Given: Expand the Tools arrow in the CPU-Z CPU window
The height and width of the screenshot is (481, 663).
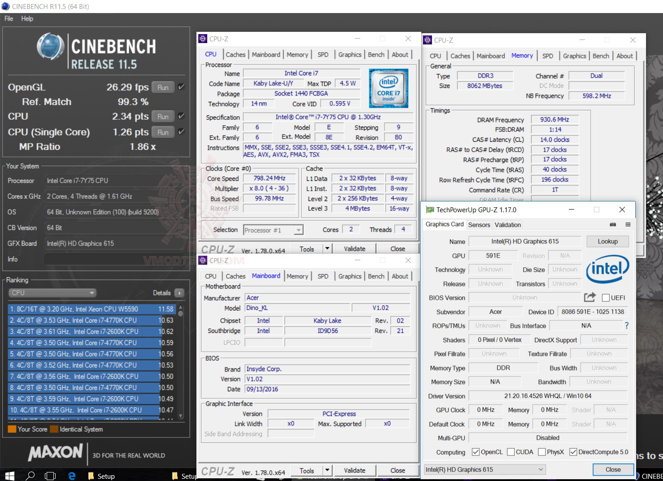Looking at the screenshot, I should pyautogui.click(x=327, y=249).
